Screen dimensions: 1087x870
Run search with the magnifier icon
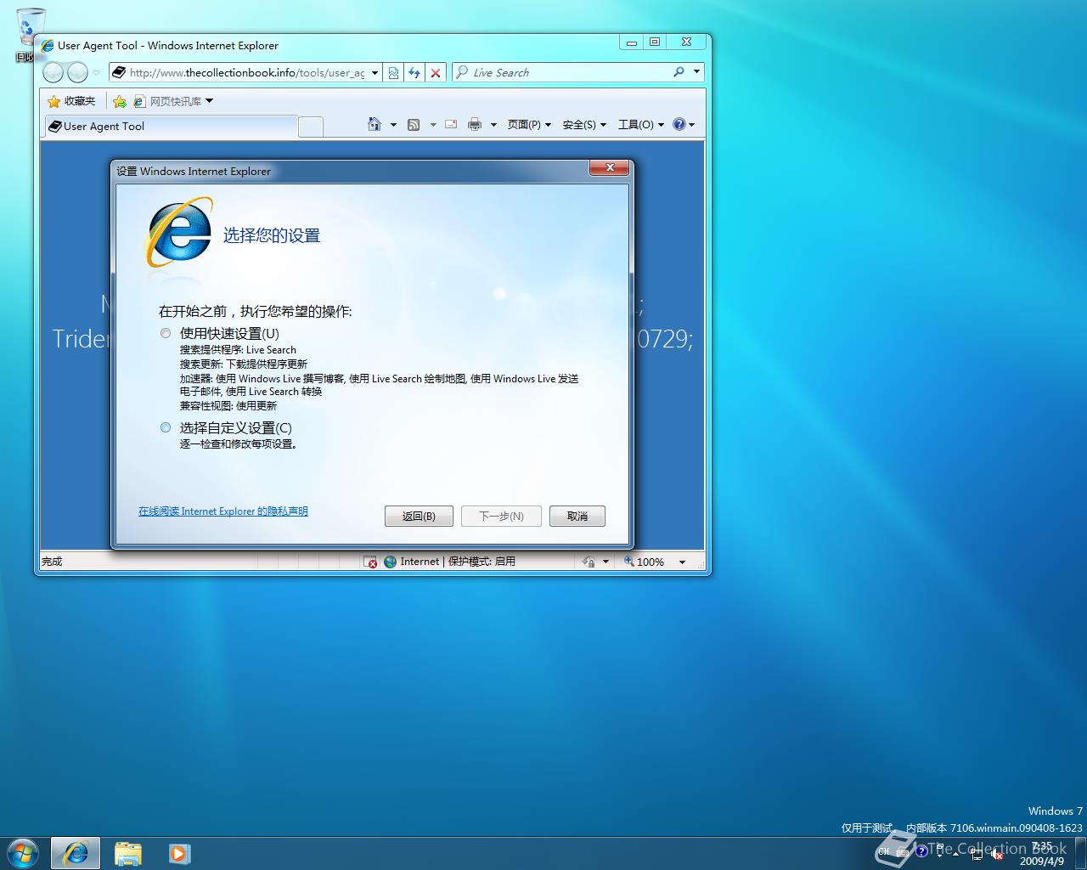pos(679,72)
